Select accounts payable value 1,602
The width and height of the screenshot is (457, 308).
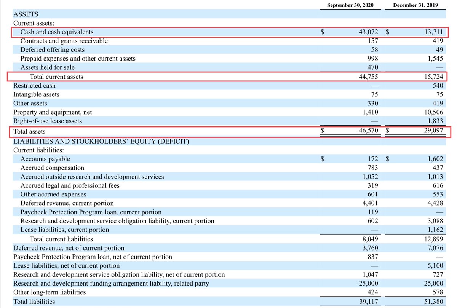click(435, 159)
